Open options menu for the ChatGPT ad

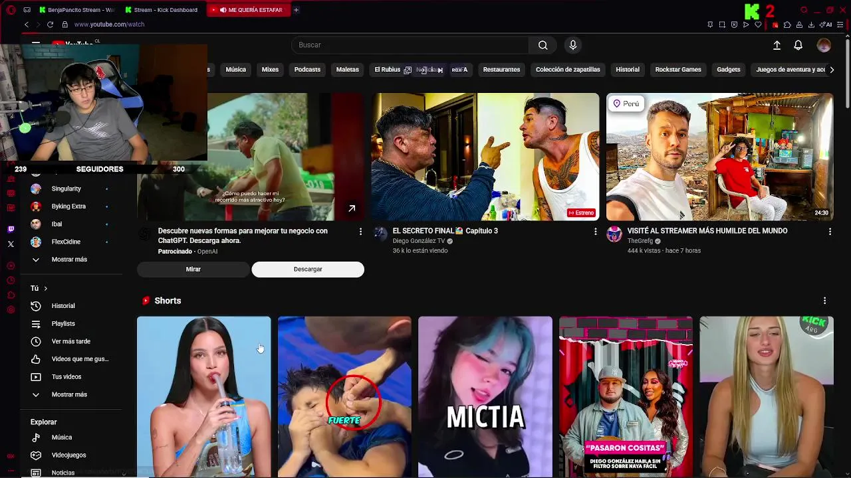[x=360, y=232]
